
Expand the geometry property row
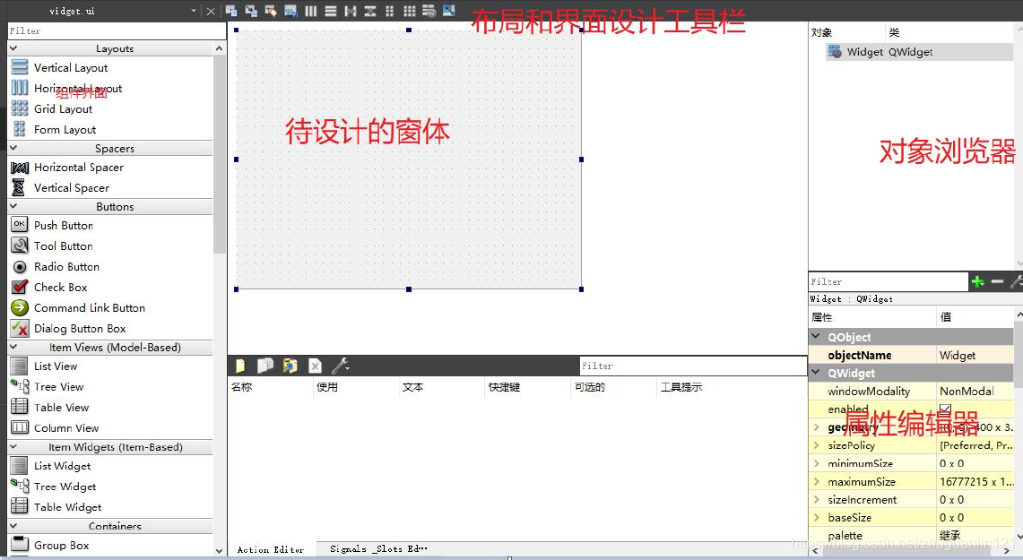tap(819, 426)
